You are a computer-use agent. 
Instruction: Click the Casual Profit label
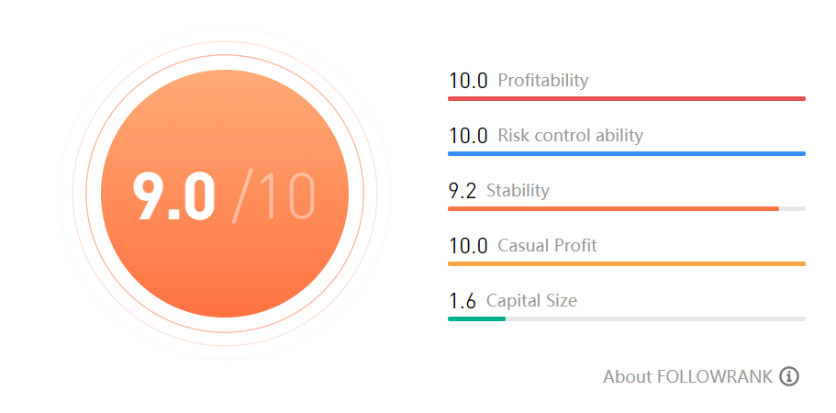(x=547, y=246)
